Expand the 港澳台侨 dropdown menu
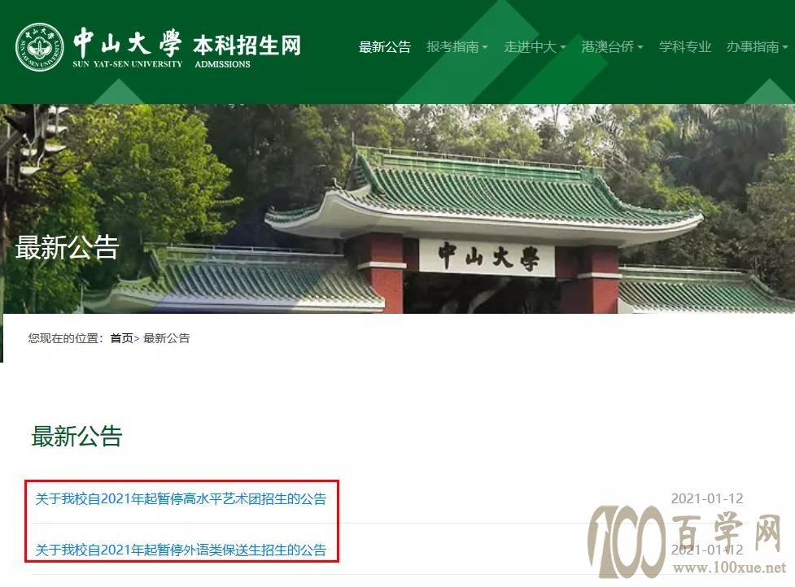 click(x=612, y=46)
